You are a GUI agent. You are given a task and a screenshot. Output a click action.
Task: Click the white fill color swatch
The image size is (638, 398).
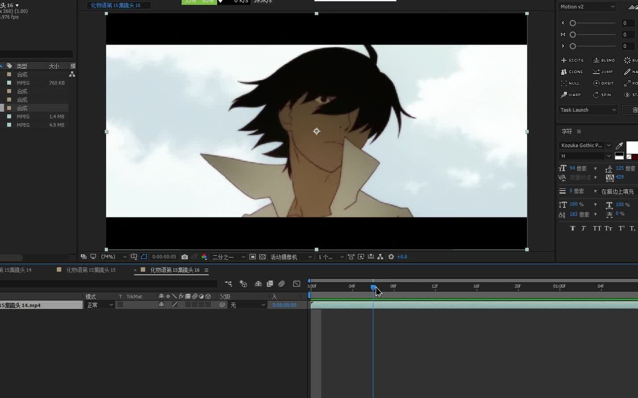pos(632,147)
